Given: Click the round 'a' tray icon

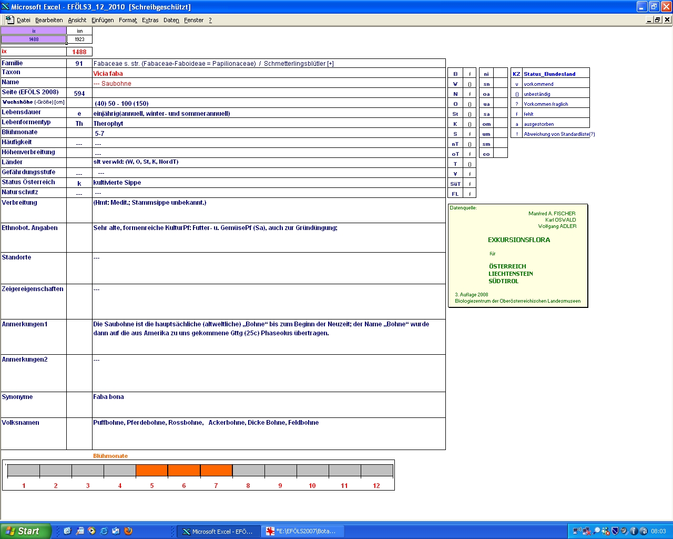Looking at the screenshot, I should pos(643,531).
